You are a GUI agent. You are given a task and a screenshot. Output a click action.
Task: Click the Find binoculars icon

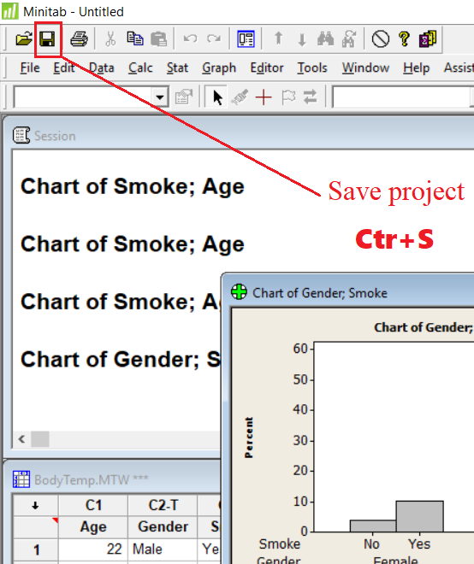click(325, 38)
